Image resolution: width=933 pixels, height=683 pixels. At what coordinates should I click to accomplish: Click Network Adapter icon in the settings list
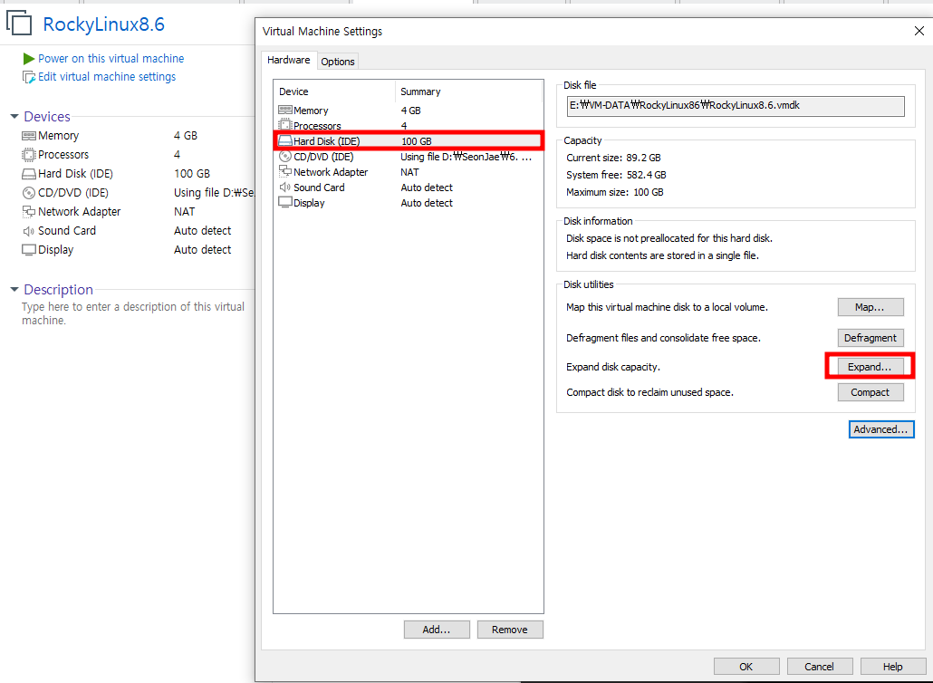285,172
